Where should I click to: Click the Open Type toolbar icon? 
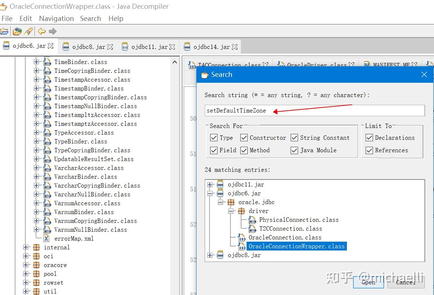[x=17, y=31]
